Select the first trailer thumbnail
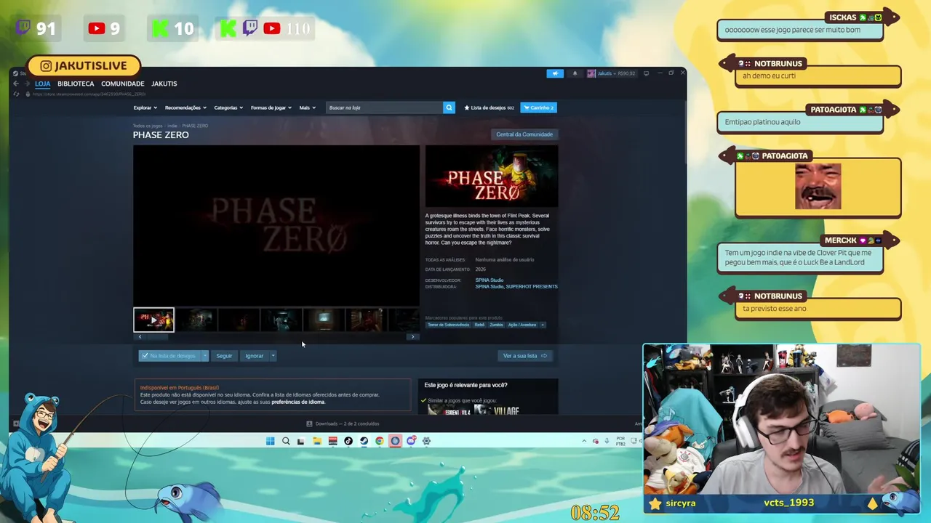 (153, 320)
